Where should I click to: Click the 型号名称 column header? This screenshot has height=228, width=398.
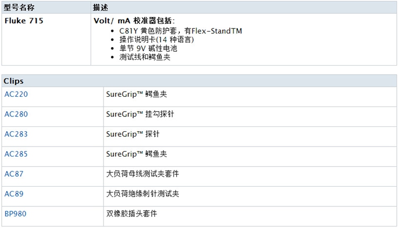[19, 7]
